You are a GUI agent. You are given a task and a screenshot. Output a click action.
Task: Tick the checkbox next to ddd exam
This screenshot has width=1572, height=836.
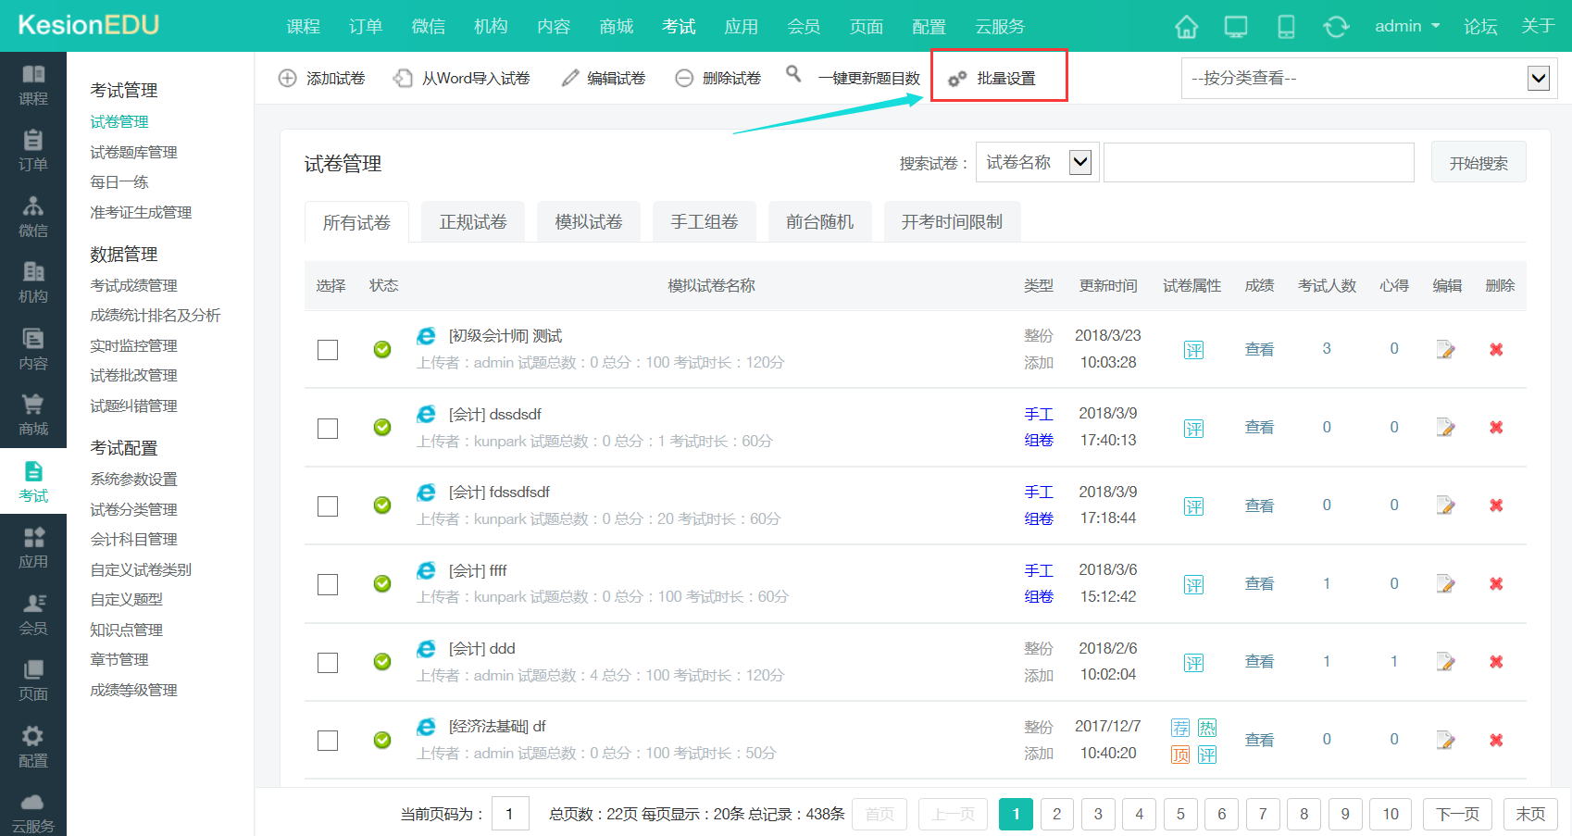tap(328, 663)
